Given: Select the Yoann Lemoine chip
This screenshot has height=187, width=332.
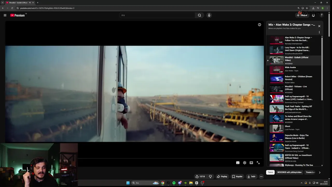Looking at the screenshot, I should pyautogui.click(x=310, y=172).
